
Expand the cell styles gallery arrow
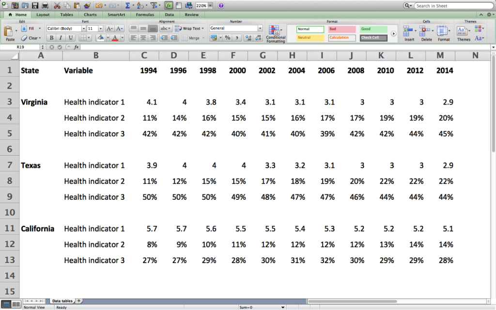(x=393, y=33)
